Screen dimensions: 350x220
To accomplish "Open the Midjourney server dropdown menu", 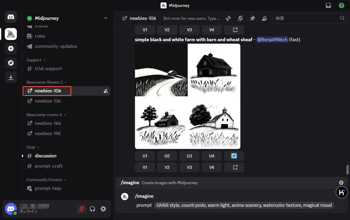I will point(105,18).
